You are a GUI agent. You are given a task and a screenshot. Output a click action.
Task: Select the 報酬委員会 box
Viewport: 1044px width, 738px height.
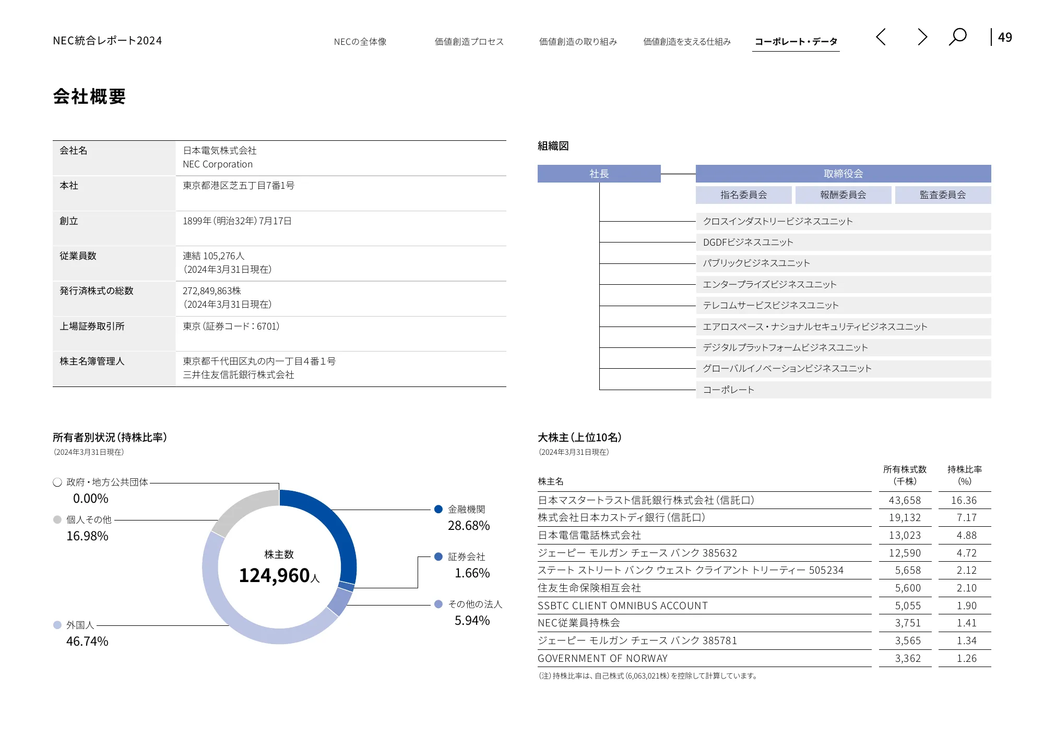coord(844,195)
